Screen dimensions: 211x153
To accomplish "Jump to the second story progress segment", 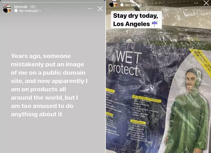I will (x=27, y=2).
